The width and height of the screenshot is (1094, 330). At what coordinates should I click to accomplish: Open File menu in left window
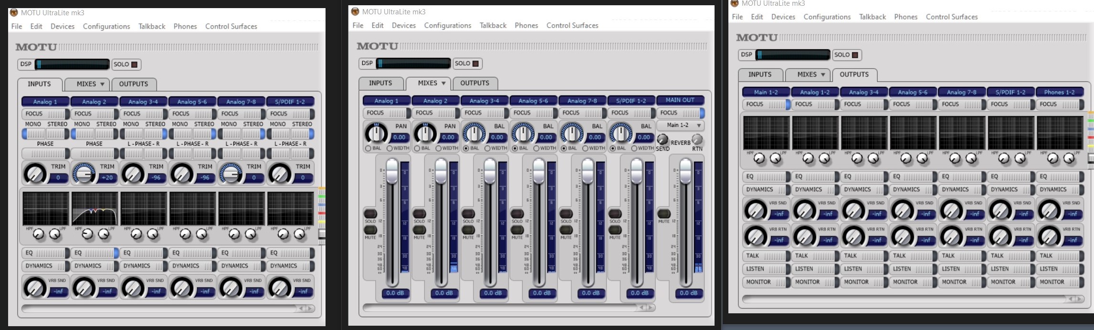[17, 26]
